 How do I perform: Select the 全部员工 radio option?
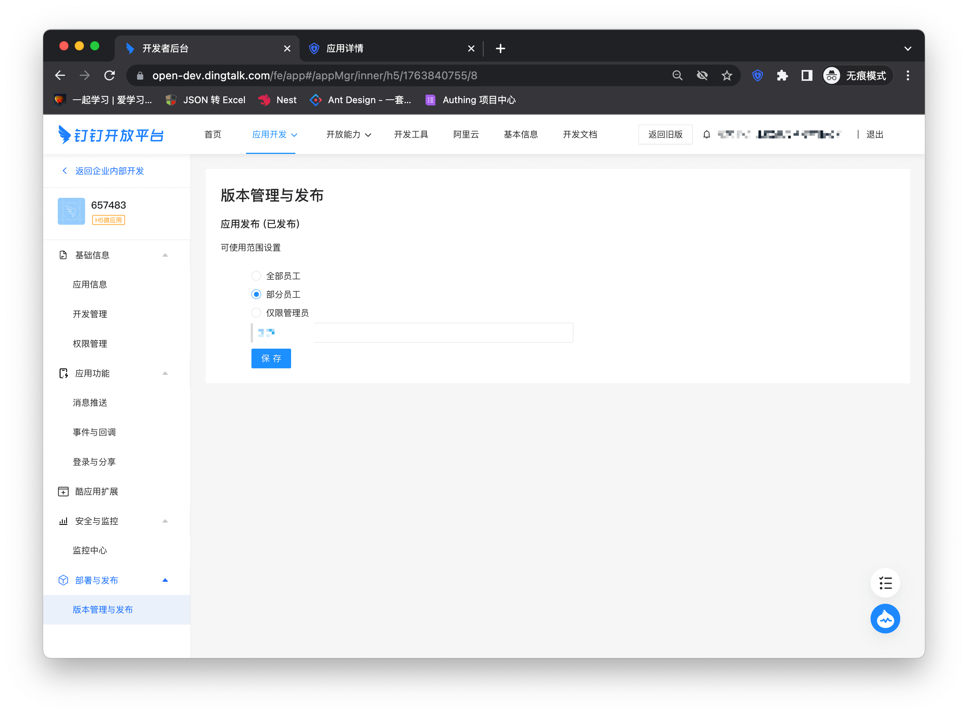pyautogui.click(x=256, y=276)
